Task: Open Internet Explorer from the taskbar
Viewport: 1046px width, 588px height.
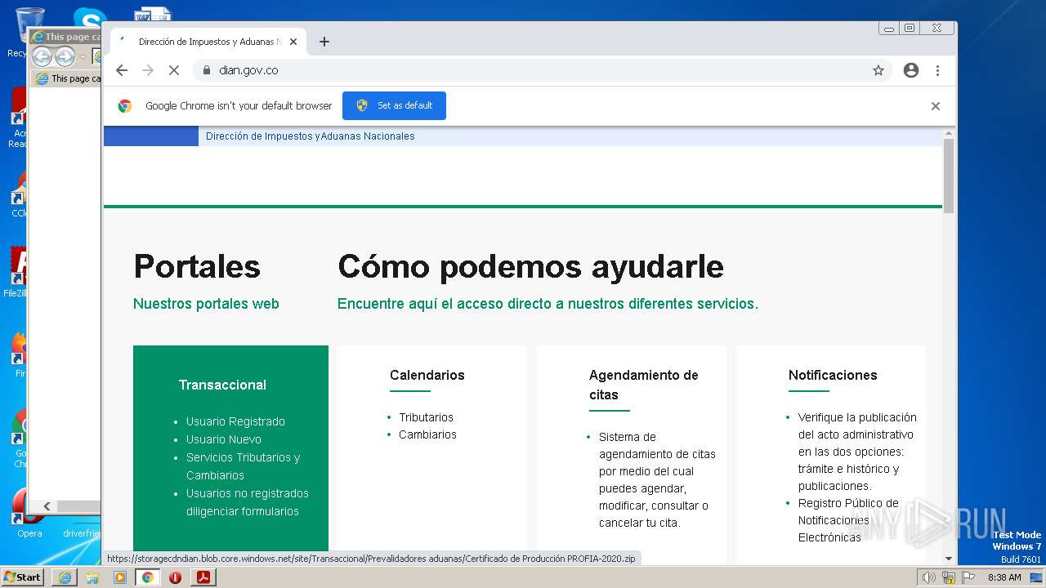Action: pyautogui.click(x=65, y=577)
